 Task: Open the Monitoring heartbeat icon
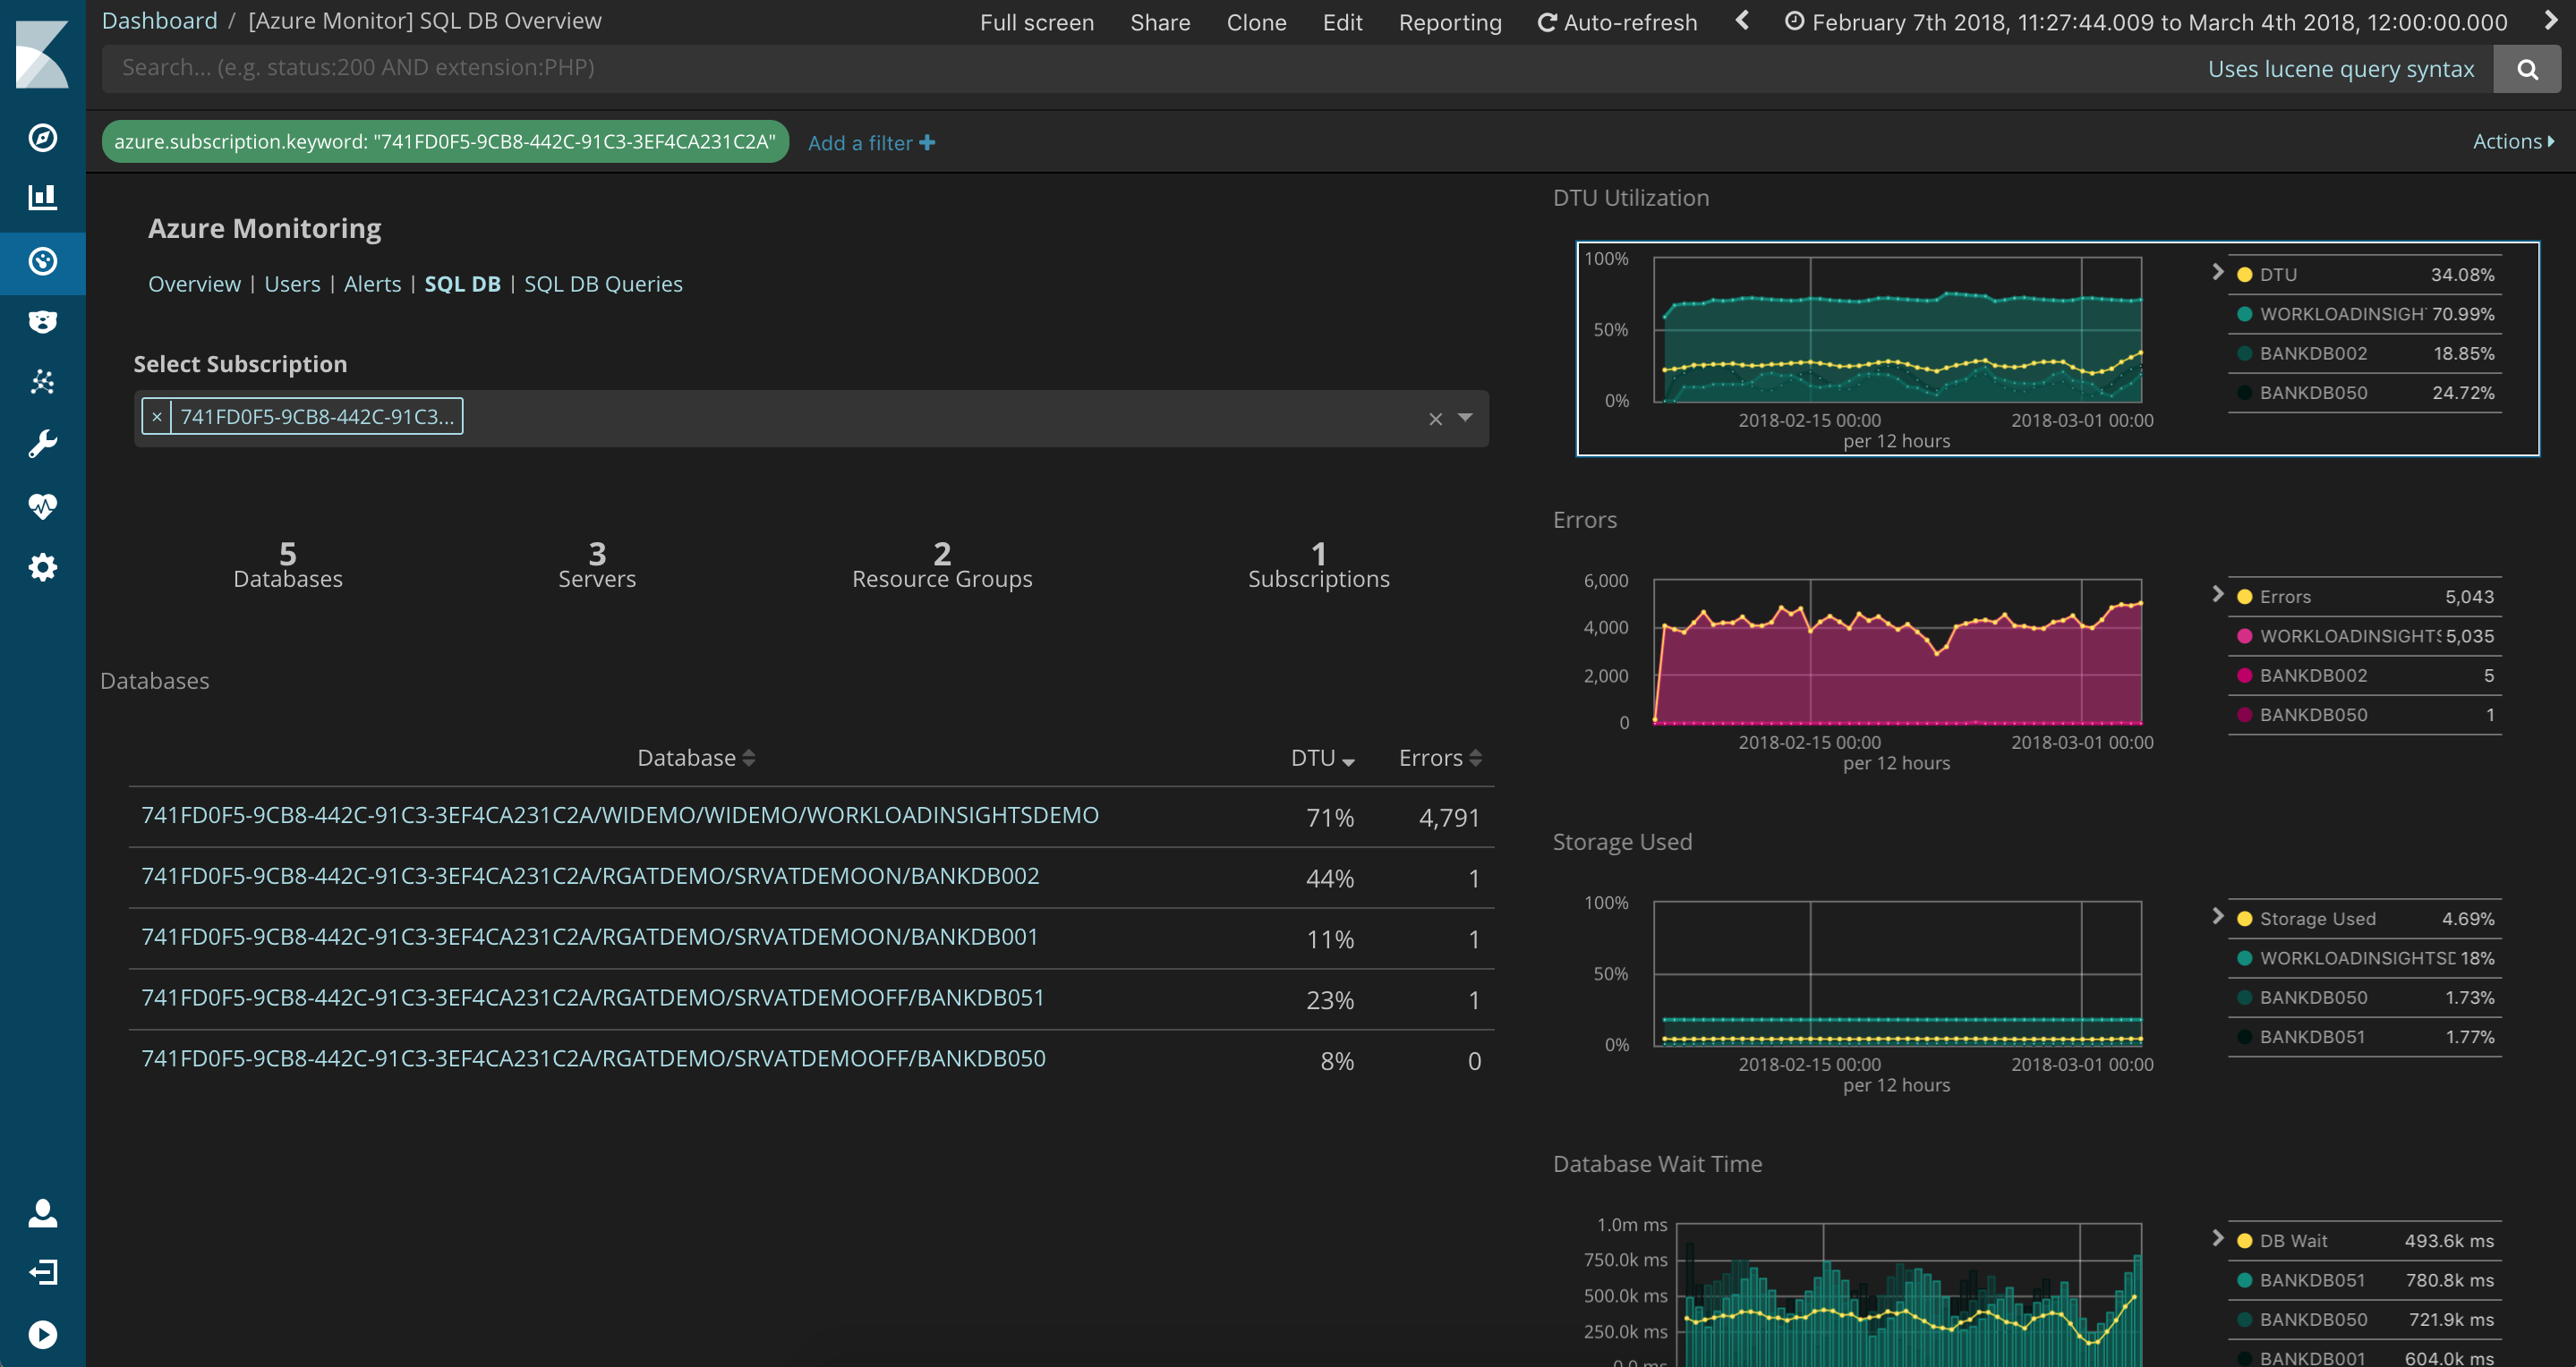[x=42, y=505]
